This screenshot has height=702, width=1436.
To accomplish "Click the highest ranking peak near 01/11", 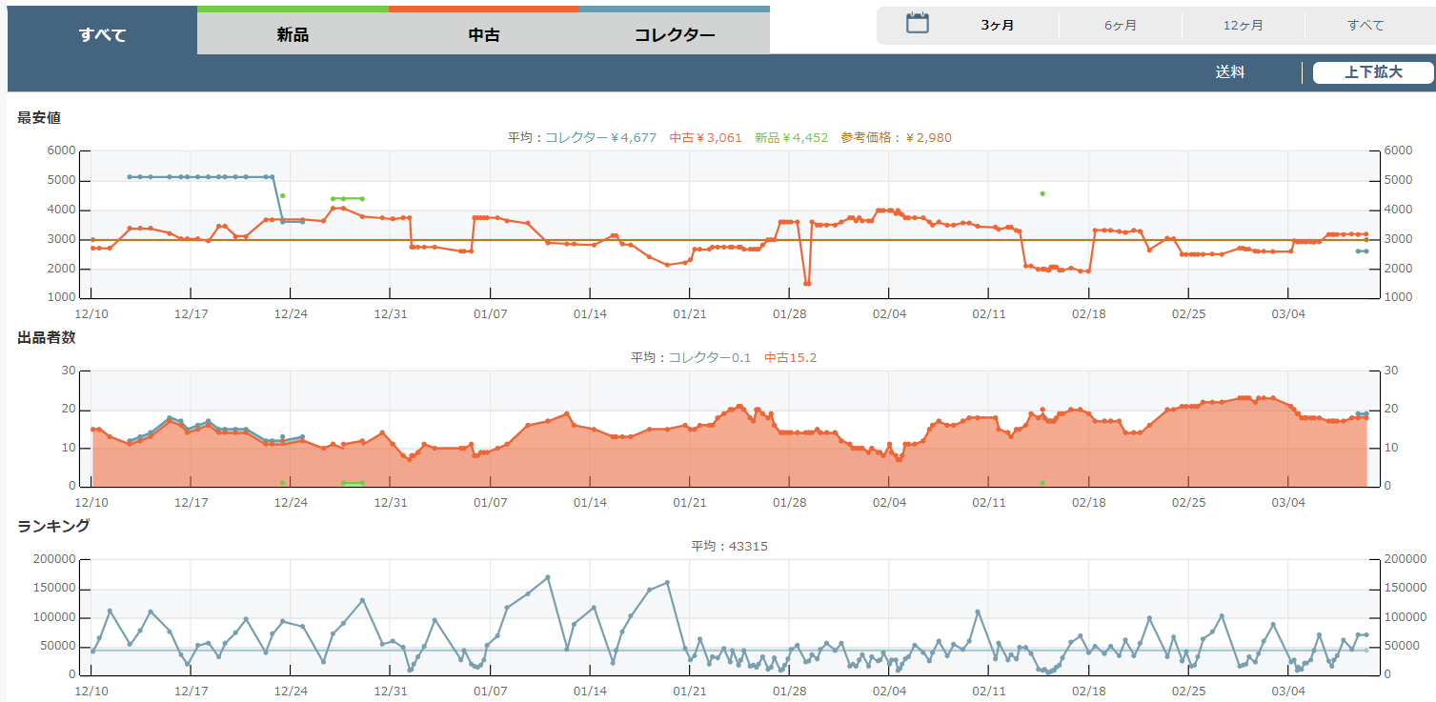I will click(x=547, y=577).
